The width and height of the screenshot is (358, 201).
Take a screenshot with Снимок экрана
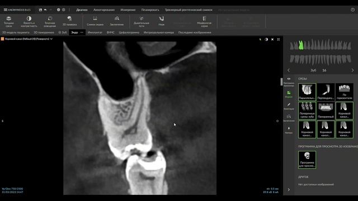[95, 21]
